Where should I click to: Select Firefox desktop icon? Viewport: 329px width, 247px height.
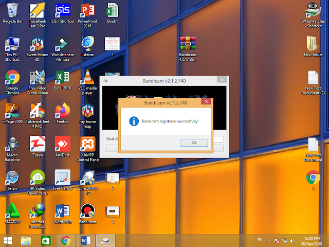tap(62, 113)
